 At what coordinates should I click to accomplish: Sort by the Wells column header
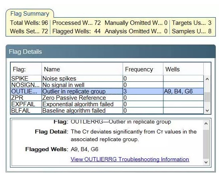point(183,69)
